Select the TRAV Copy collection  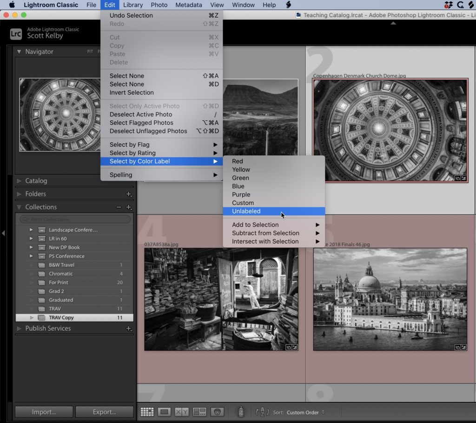[x=74, y=318]
